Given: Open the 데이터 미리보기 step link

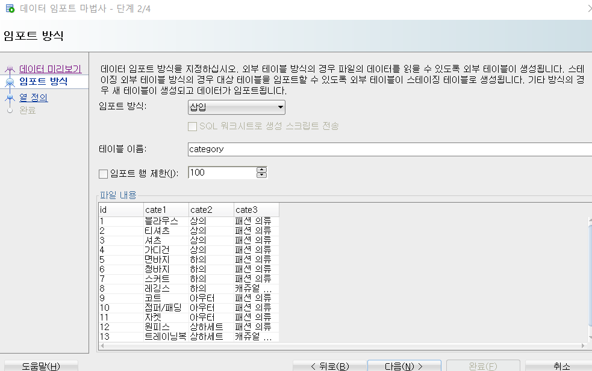Looking at the screenshot, I should coord(50,69).
